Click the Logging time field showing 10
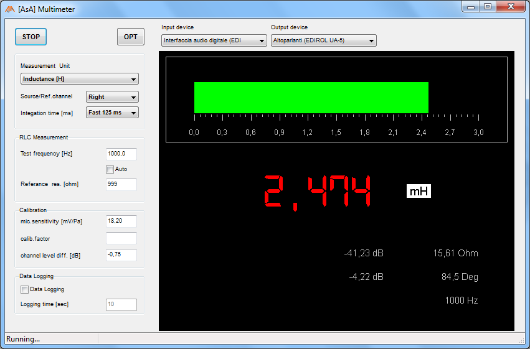The image size is (530, 349). click(121, 304)
